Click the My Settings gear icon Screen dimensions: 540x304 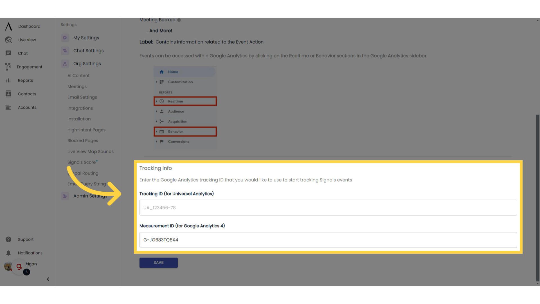point(65,38)
